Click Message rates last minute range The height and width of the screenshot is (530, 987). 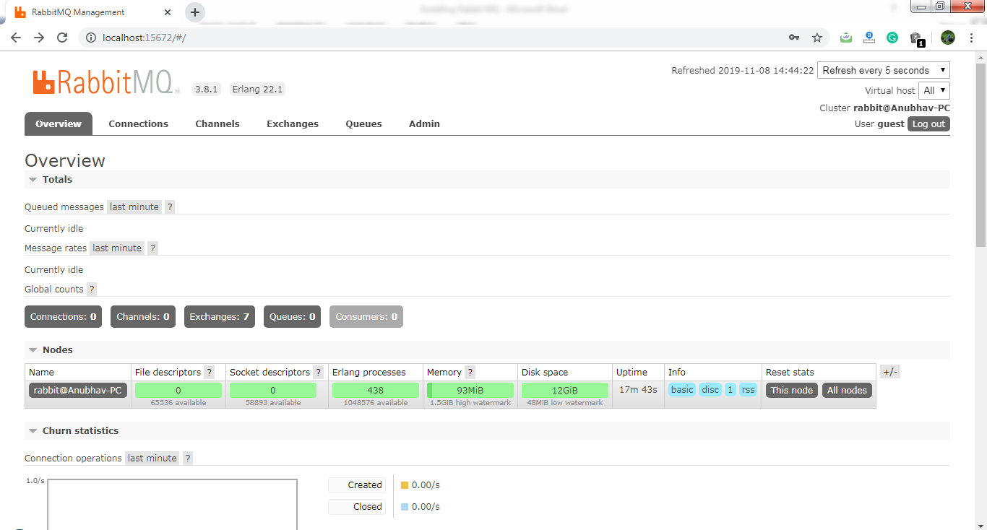pos(117,248)
